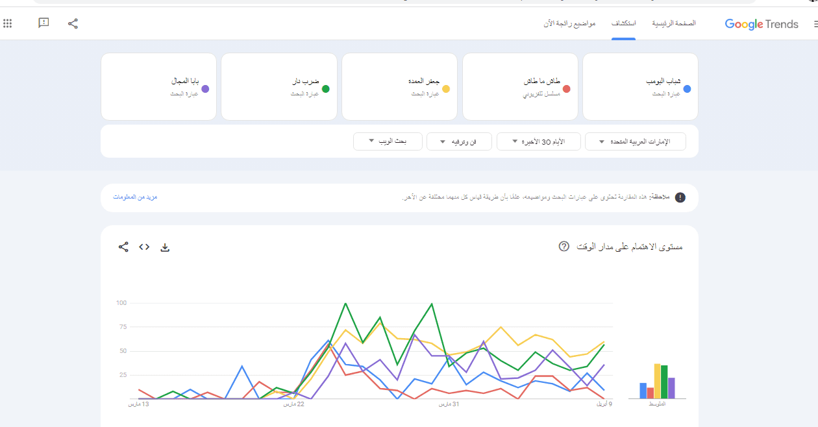Image resolution: width=818 pixels, height=427 pixels.
Task: Switch to the استكشاف tab
Action: coord(623,23)
